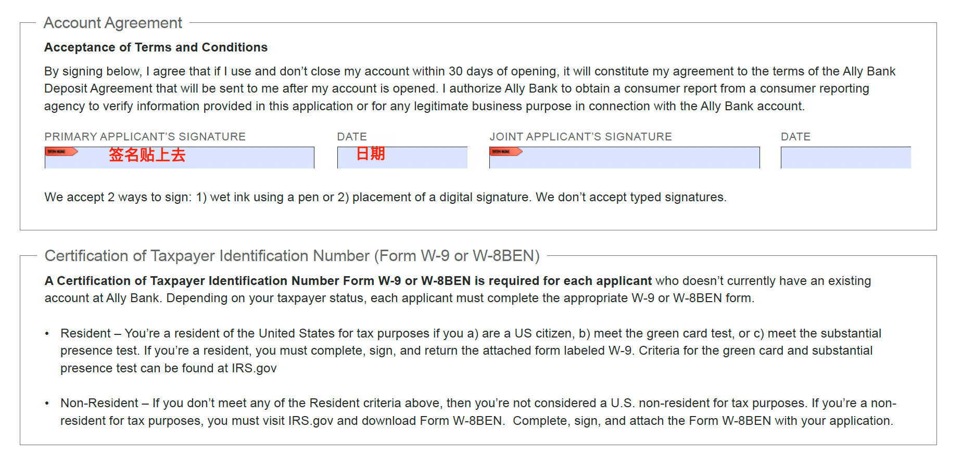Viewport: 962px width, 467px height.
Task: Click the 'We accept 2 ways to sign' note
Action: (x=385, y=198)
